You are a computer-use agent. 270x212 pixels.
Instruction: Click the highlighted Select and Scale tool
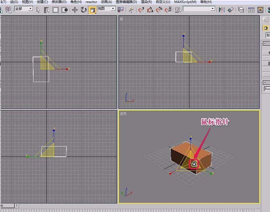(92, 10)
